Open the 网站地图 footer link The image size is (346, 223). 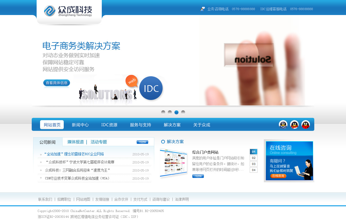[x=83, y=199]
